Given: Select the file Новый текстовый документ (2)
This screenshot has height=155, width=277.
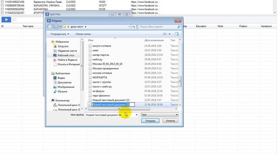Looking at the screenshot, I should 111,100.
